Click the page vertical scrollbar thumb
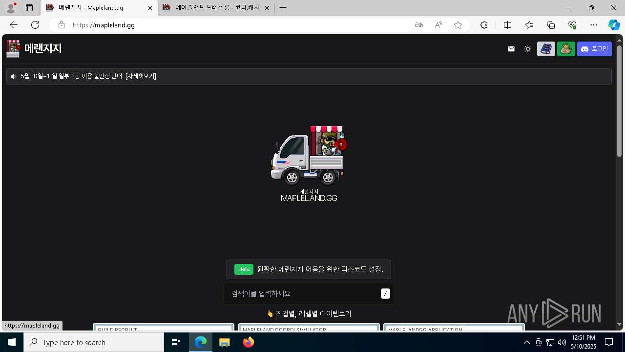Image resolution: width=625 pixels, height=352 pixels. (x=619, y=101)
